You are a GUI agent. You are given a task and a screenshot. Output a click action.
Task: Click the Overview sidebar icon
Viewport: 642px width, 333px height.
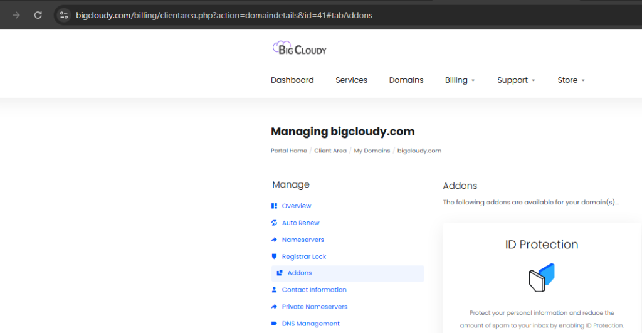coord(274,206)
